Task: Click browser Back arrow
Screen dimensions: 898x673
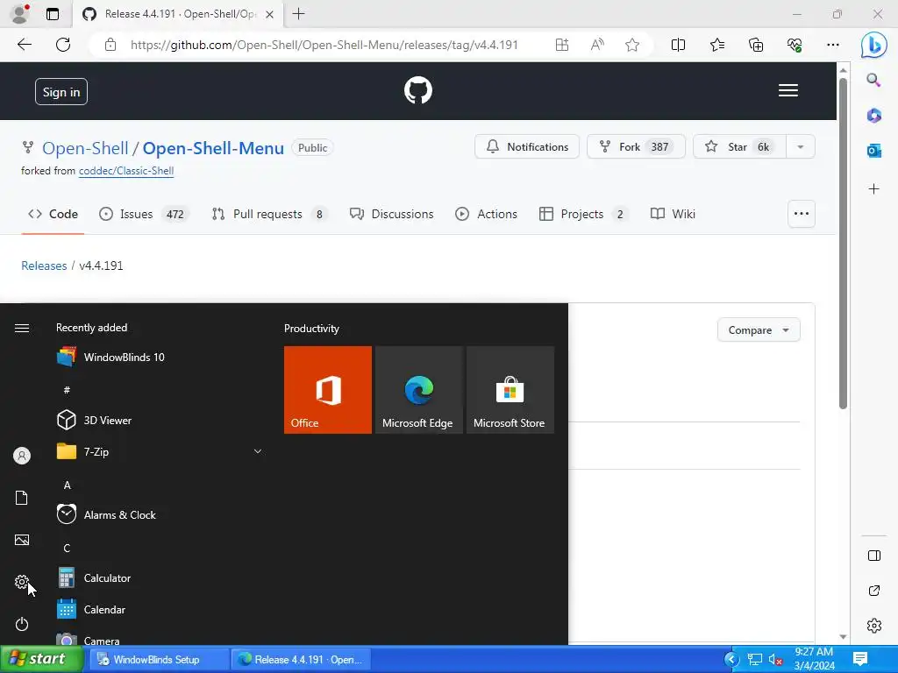Action: [x=24, y=45]
